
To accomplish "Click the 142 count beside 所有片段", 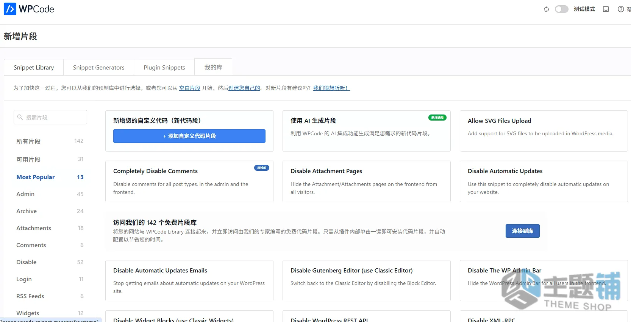I will [x=79, y=141].
